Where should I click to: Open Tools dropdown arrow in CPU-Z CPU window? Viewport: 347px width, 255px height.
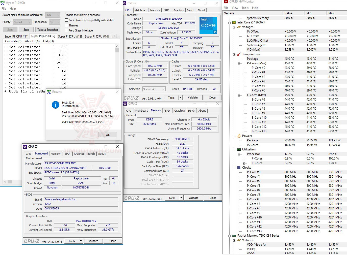coord(180,98)
